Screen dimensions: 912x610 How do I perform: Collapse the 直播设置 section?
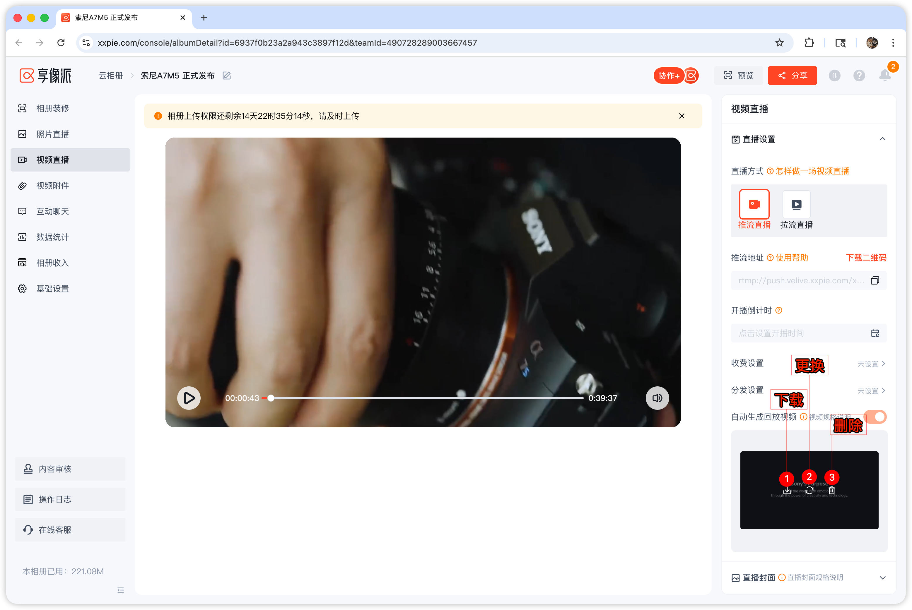[x=882, y=139]
